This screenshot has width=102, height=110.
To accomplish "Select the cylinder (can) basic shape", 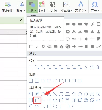I will [67, 100].
